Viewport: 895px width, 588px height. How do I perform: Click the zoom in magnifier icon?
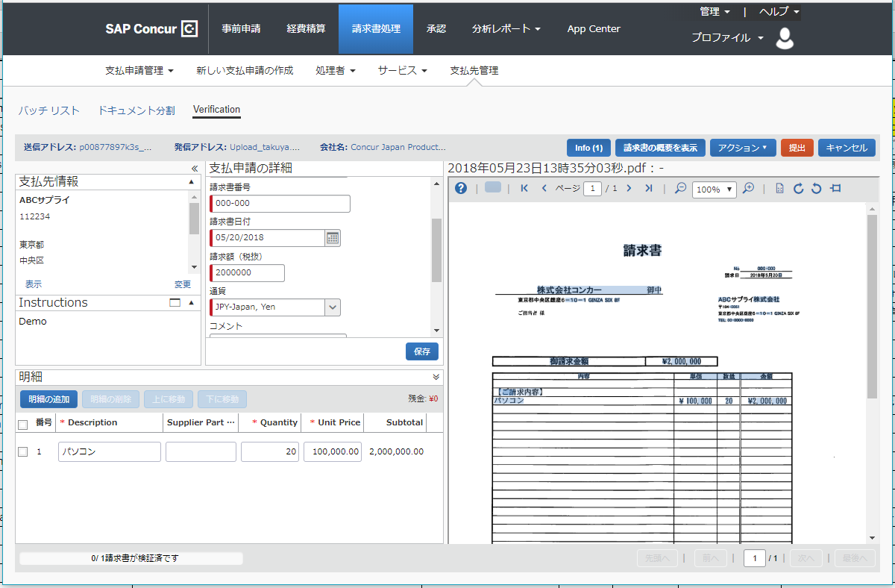[x=749, y=189]
